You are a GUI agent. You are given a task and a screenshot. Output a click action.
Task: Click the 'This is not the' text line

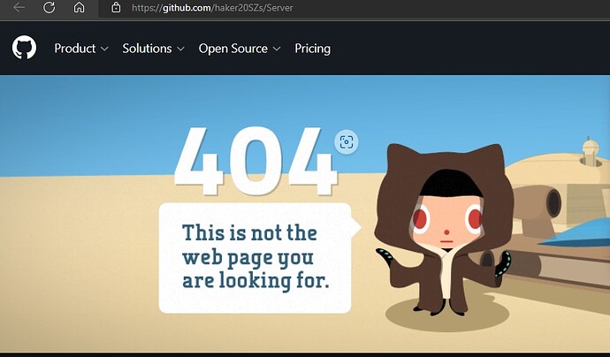point(250,232)
